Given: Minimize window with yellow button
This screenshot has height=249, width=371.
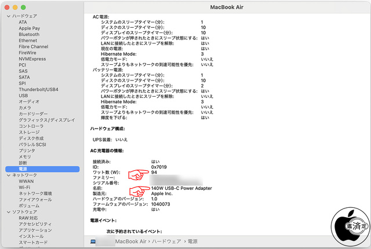Looking at the screenshot, I should pyautogui.click(x=15, y=8).
